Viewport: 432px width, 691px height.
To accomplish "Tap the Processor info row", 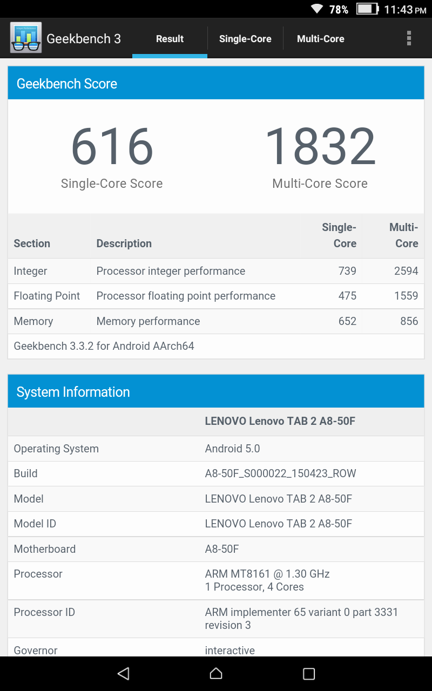I will (x=216, y=580).
